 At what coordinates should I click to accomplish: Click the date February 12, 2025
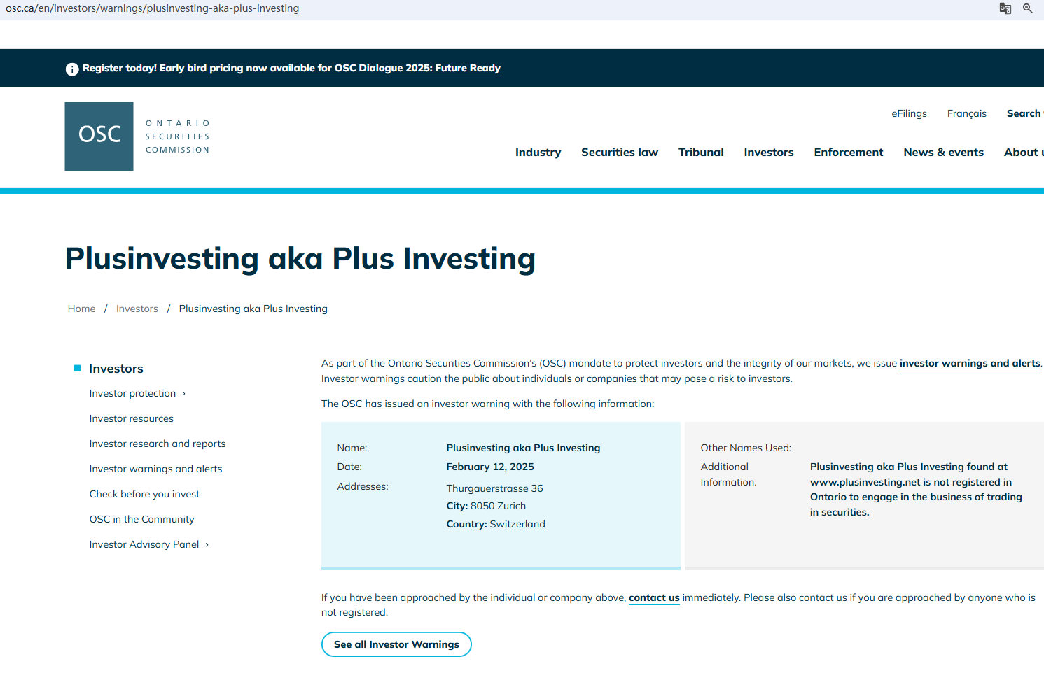tap(490, 467)
